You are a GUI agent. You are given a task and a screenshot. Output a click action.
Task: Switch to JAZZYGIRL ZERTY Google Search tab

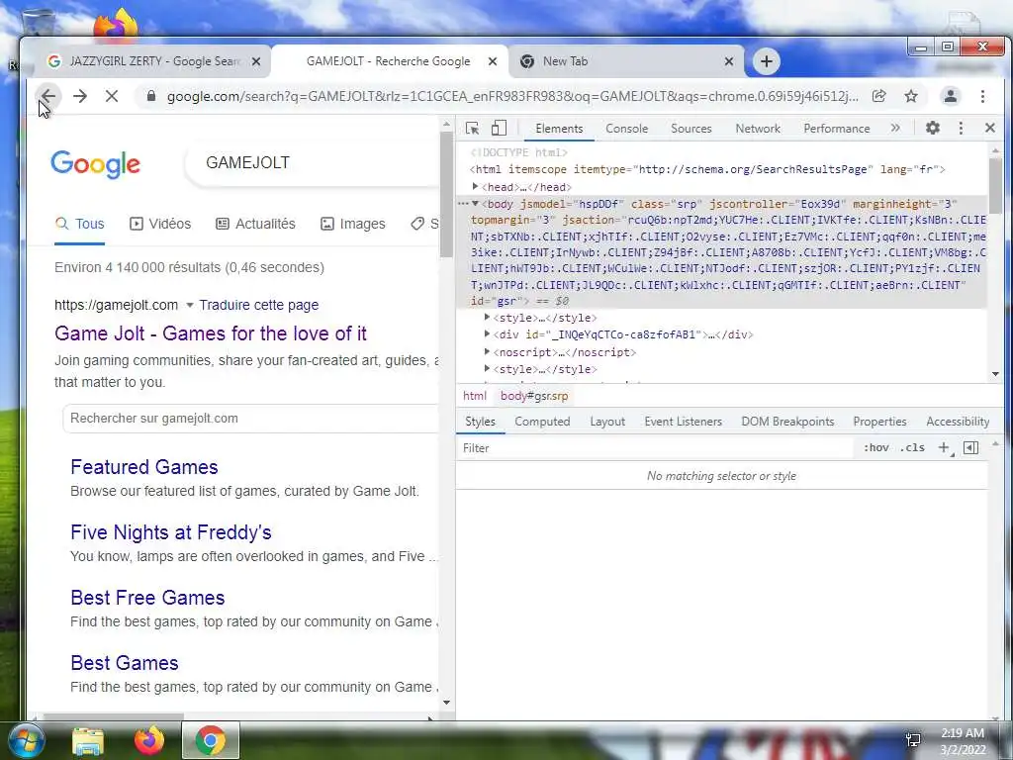(x=153, y=61)
